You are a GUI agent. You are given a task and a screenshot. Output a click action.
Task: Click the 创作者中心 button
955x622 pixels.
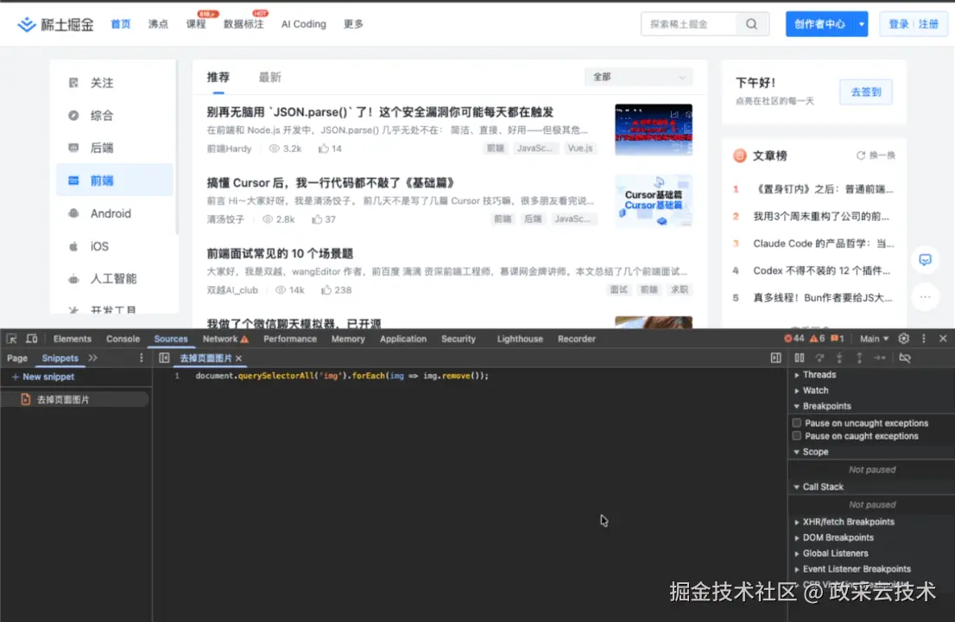point(819,24)
